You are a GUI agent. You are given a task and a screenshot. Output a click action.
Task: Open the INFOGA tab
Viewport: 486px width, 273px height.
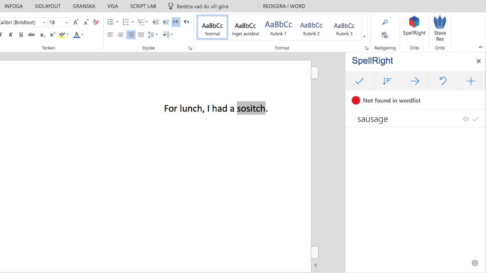coord(14,6)
